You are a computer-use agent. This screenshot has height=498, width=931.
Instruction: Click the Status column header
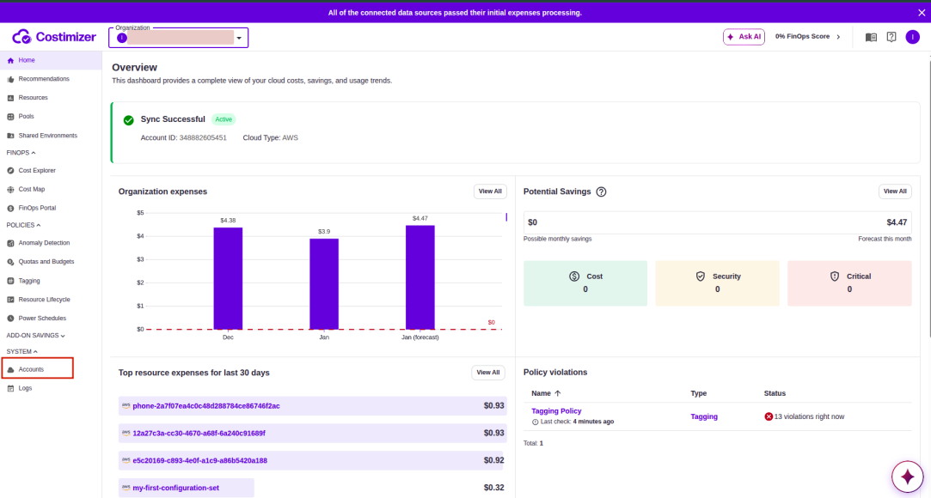775,393
